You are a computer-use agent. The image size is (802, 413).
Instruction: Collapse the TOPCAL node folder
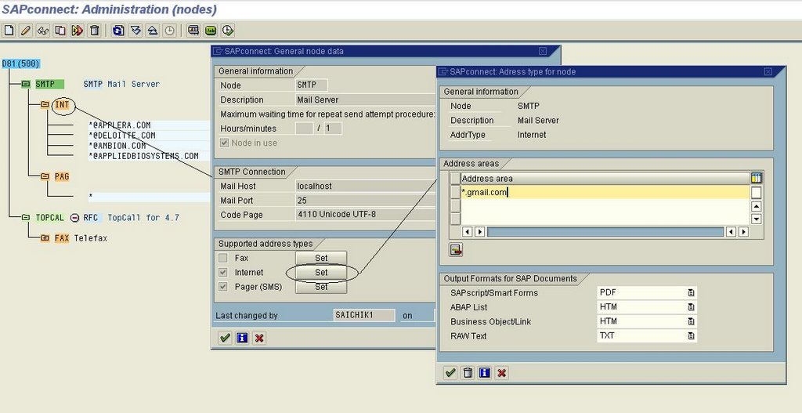pos(26,218)
